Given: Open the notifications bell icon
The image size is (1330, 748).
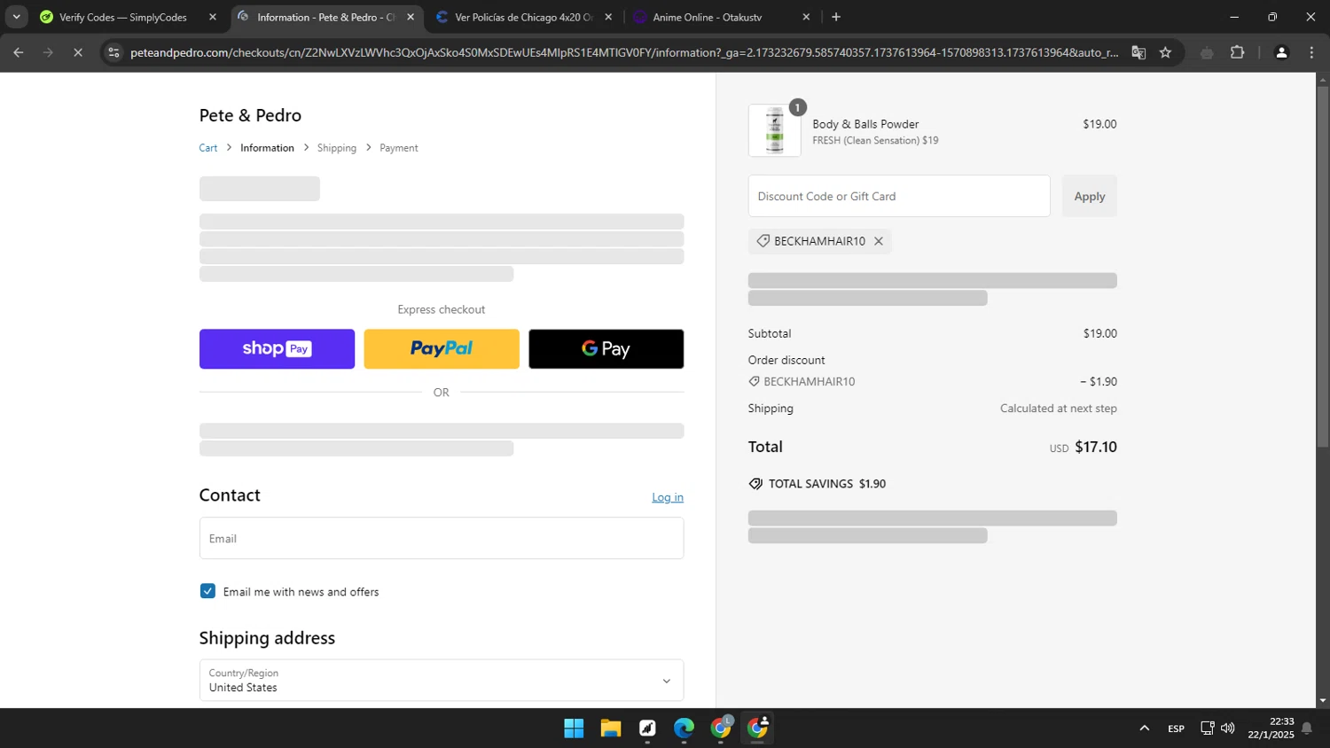Looking at the screenshot, I should [1306, 729].
